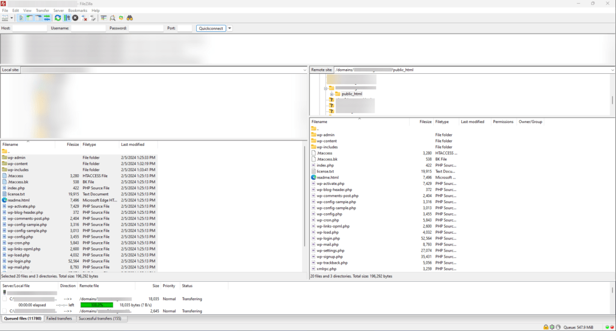Viewport: 616px width, 331px height.
Task: Switch to the Failed transfers tab
Action: click(59, 318)
